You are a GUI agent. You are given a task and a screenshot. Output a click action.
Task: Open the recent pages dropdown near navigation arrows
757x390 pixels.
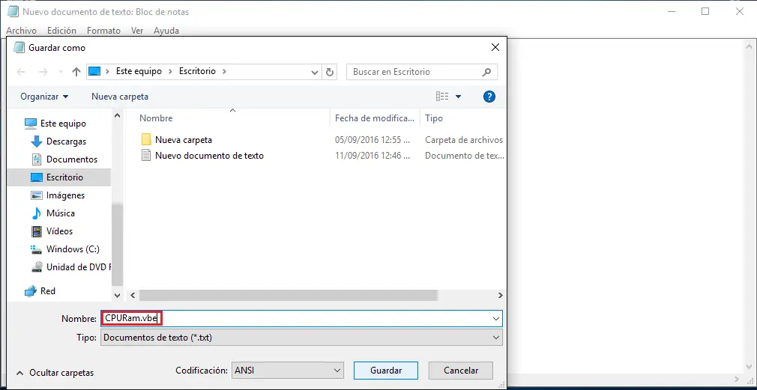point(61,72)
